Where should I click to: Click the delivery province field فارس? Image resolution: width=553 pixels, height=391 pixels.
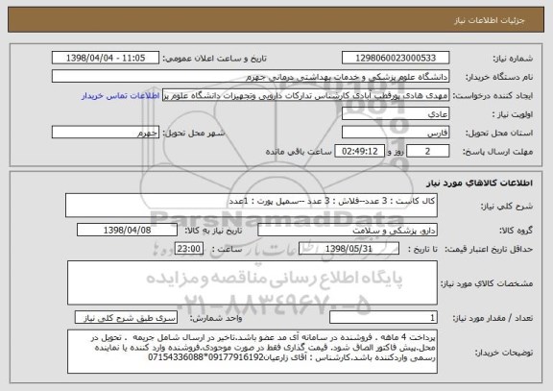pyautogui.click(x=396, y=133)
